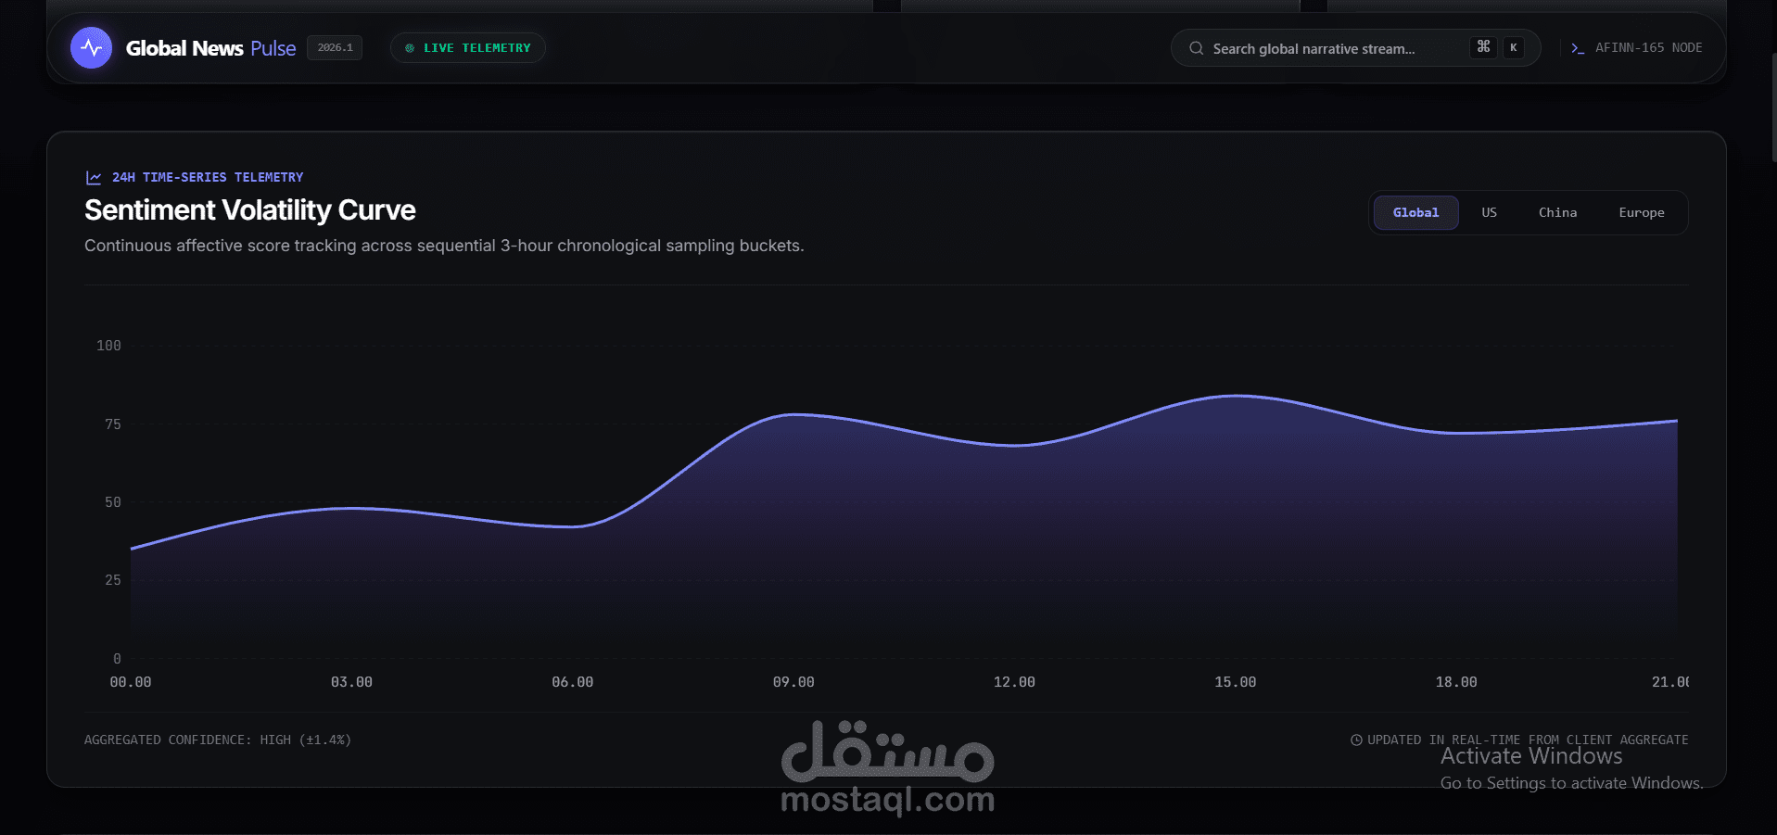
Task: Click the 100 y-axis label
Action: point(108,346)
